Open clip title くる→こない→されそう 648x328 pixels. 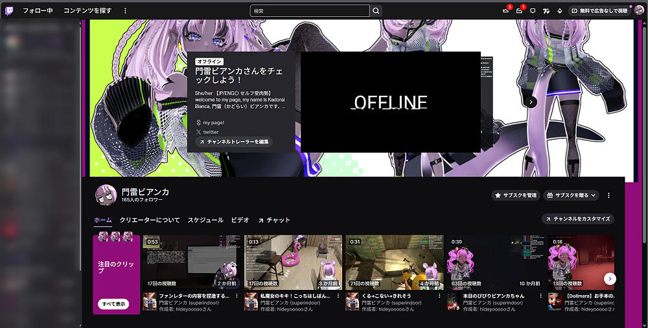click(x=386, y=296)
